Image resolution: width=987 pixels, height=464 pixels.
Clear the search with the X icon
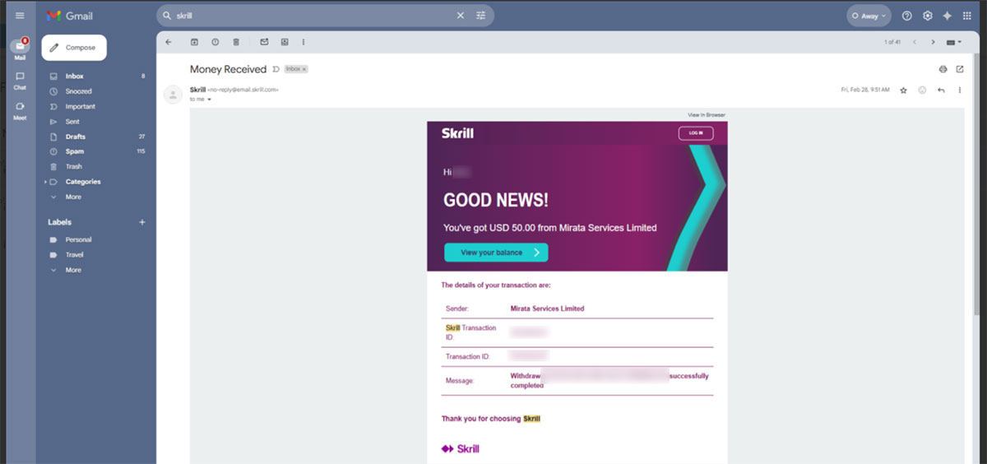460,16
